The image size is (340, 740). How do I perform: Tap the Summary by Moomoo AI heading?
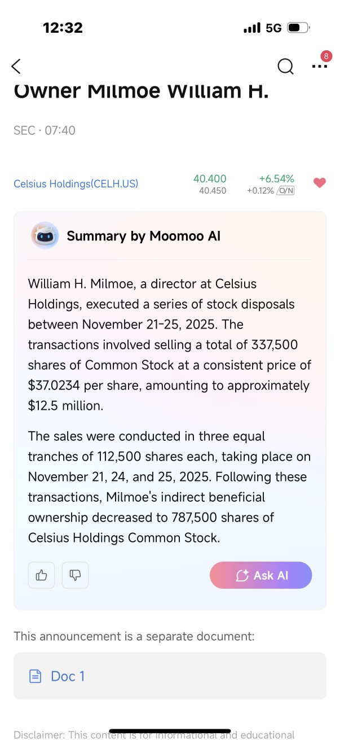coord(144,236)
